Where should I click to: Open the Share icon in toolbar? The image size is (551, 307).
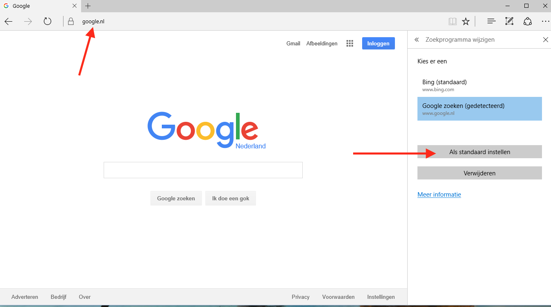coord(528,21)
